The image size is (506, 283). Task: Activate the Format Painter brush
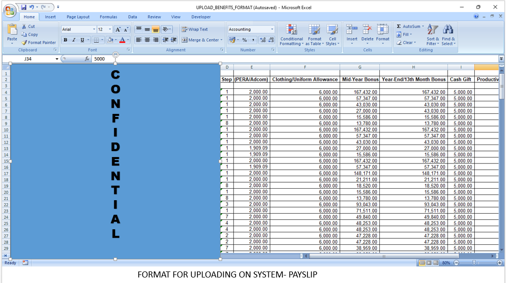(x=24, y=43)
